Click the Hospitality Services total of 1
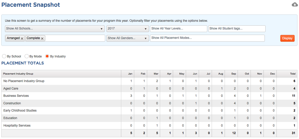299x139 pixels. click(294, 126)
